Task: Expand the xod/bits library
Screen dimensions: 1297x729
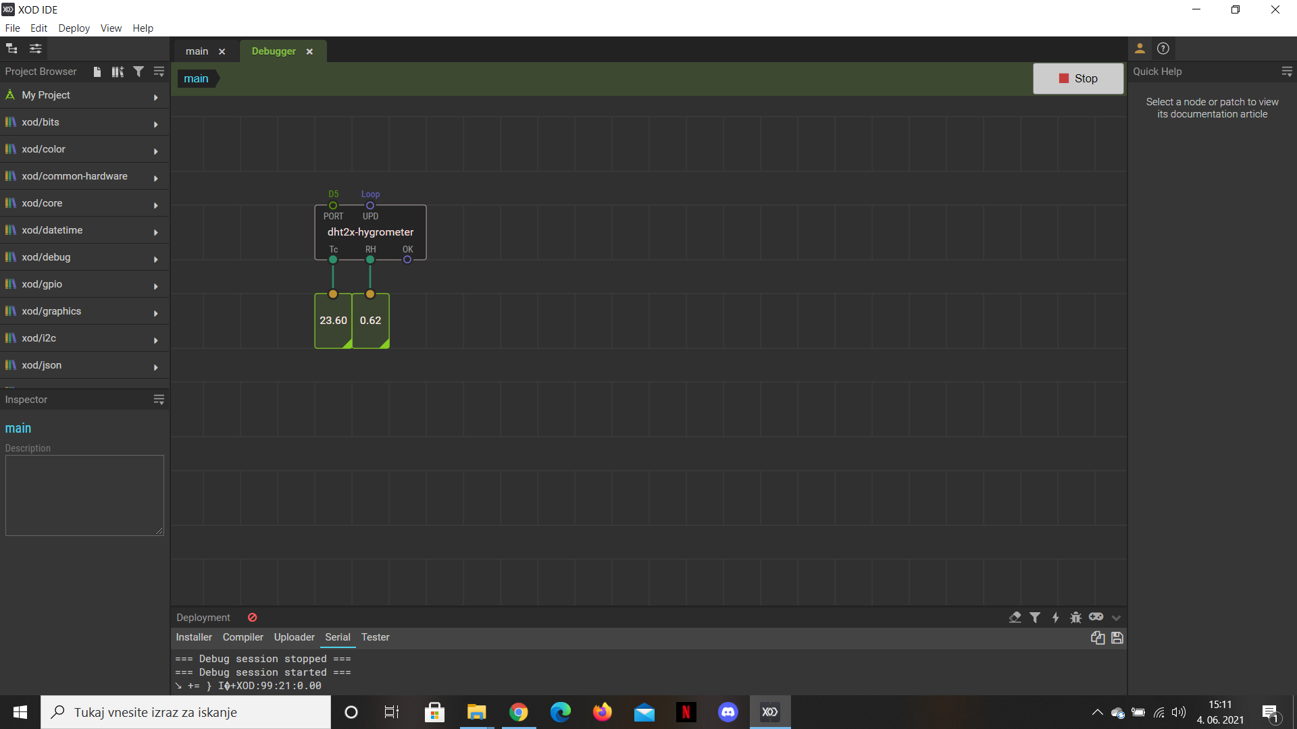Action: pos(156,124)
